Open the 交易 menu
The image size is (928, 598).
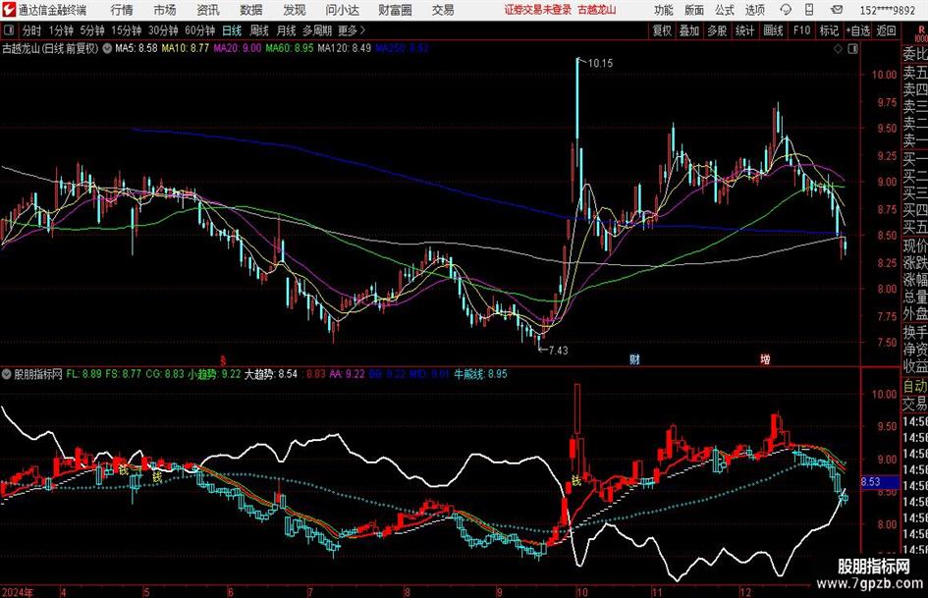443,10
